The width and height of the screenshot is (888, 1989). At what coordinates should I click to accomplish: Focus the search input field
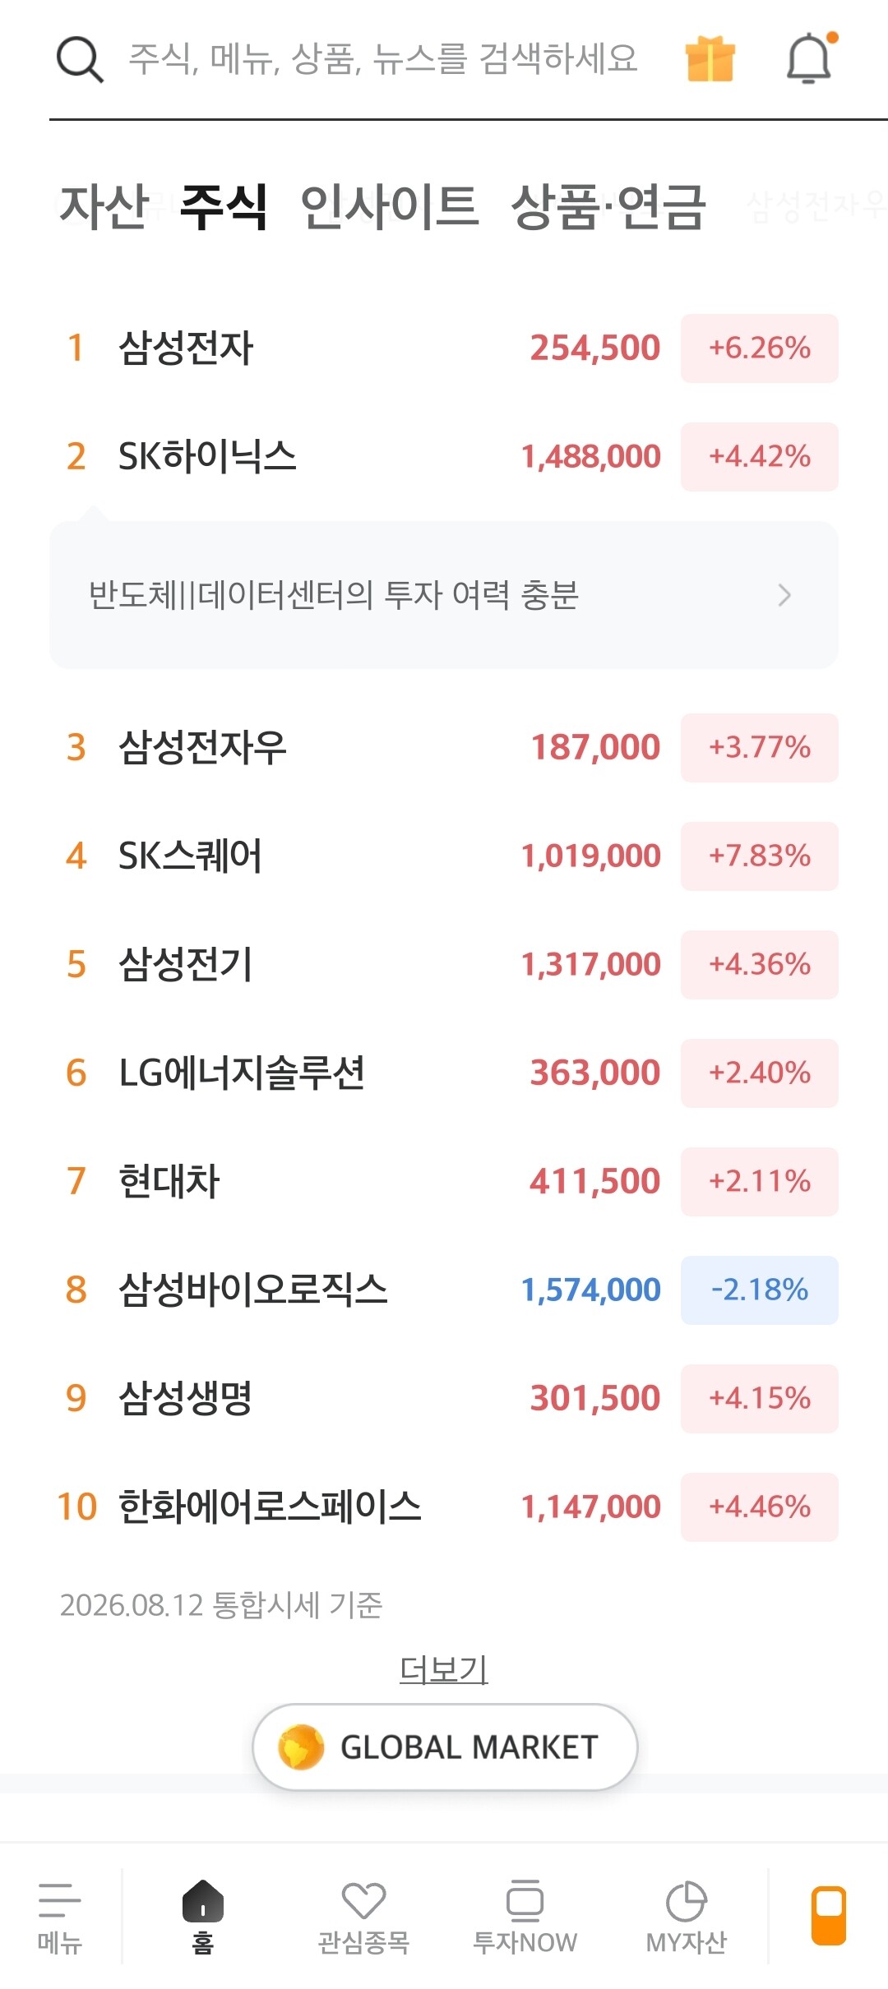[x=383, y=59]
